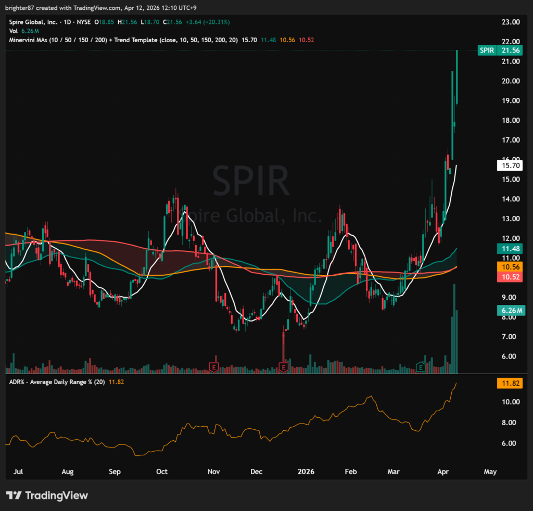Click the orange 11.82 ADR axis label
The width and height of the screenshot is (533, 511).
tap(509, 384)
